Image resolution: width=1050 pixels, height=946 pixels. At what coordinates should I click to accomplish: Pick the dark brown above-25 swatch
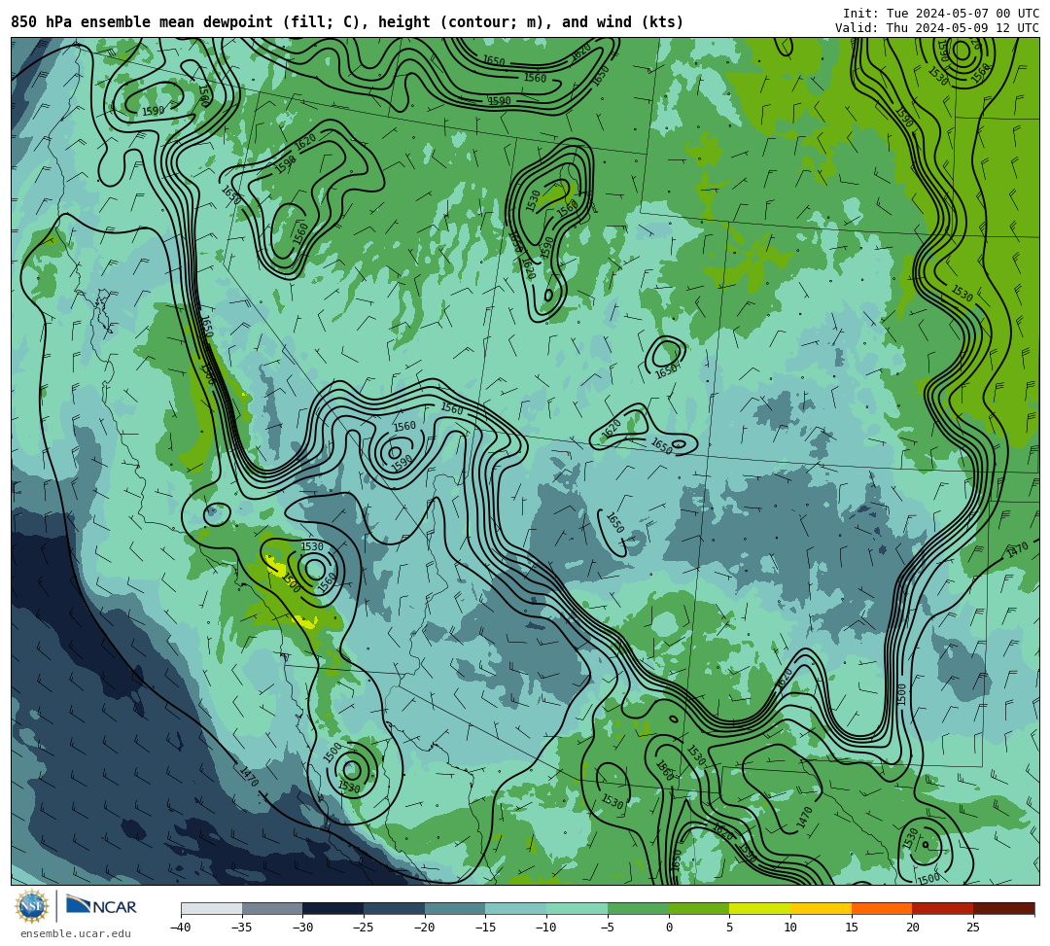[x=1003, y=908]
